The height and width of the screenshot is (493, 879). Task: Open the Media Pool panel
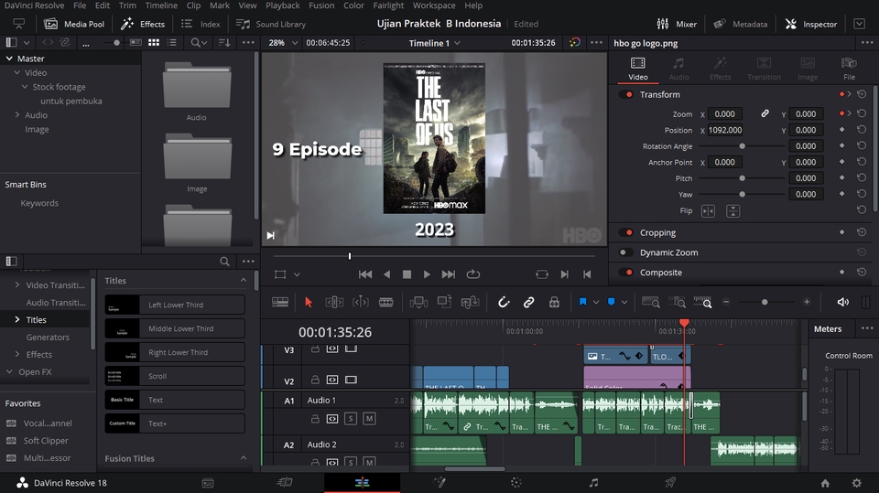(x=74, y=24)
